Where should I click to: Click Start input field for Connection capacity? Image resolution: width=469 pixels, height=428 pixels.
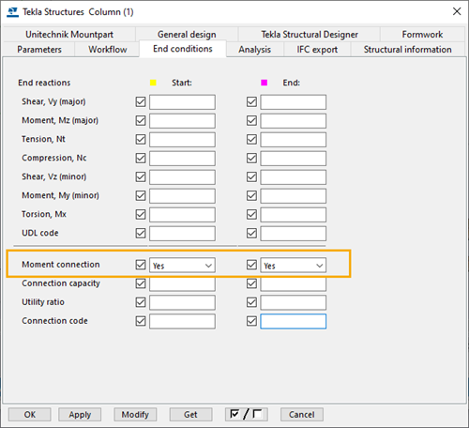182,284
